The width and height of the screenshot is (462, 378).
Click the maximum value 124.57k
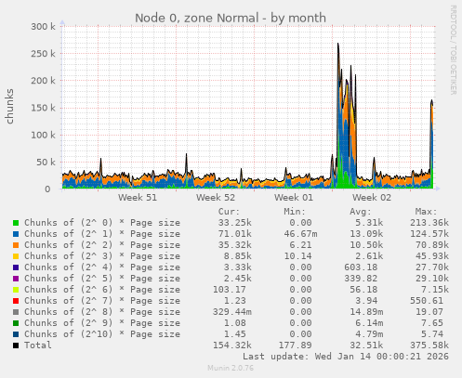tap(429, 234)
